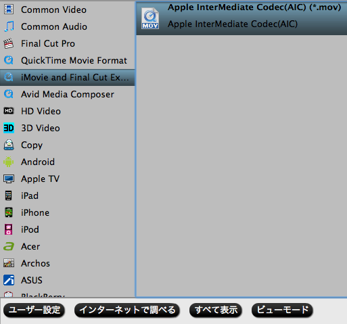Click the インターネットで調べる button
This screenshot has height=324, width=347.
pyautogui.click(x=127, y=310)
